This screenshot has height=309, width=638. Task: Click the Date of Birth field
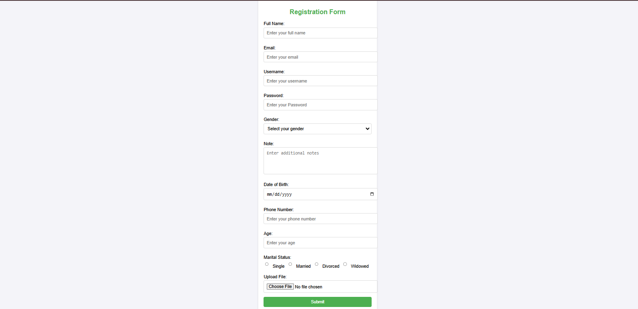click(x=316, y=194)
